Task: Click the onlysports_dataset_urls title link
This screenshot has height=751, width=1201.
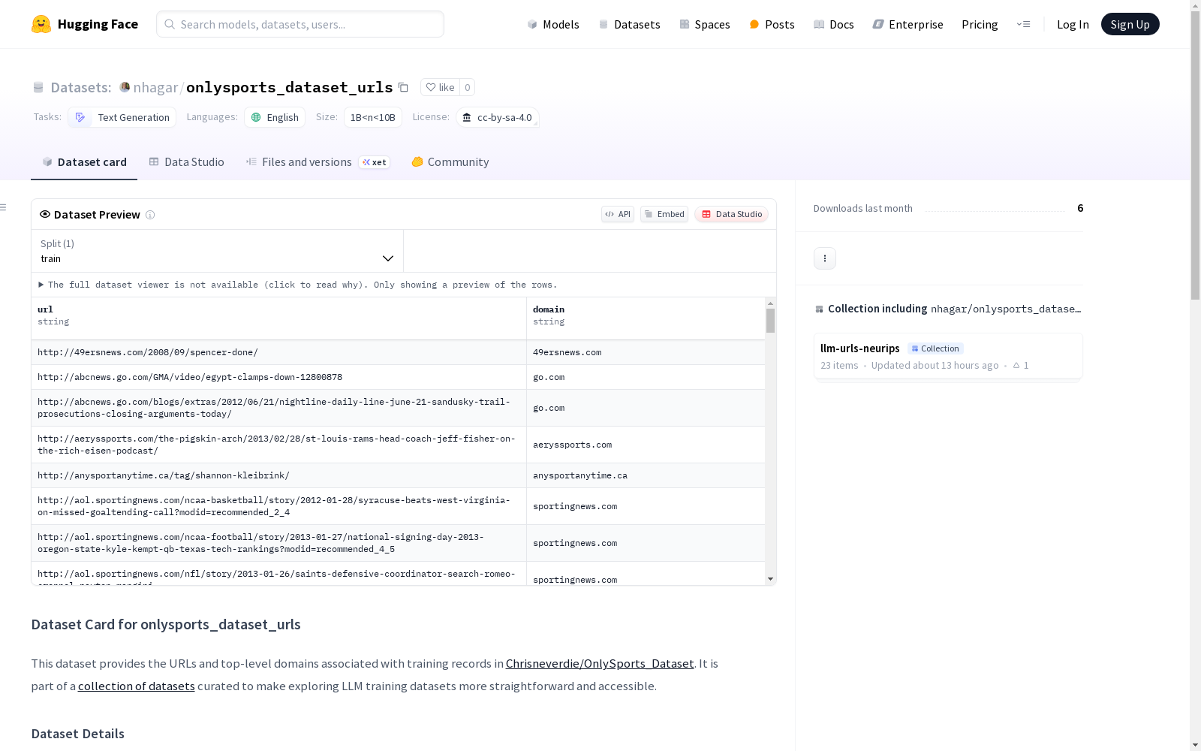Action: [x=290, y=87]
